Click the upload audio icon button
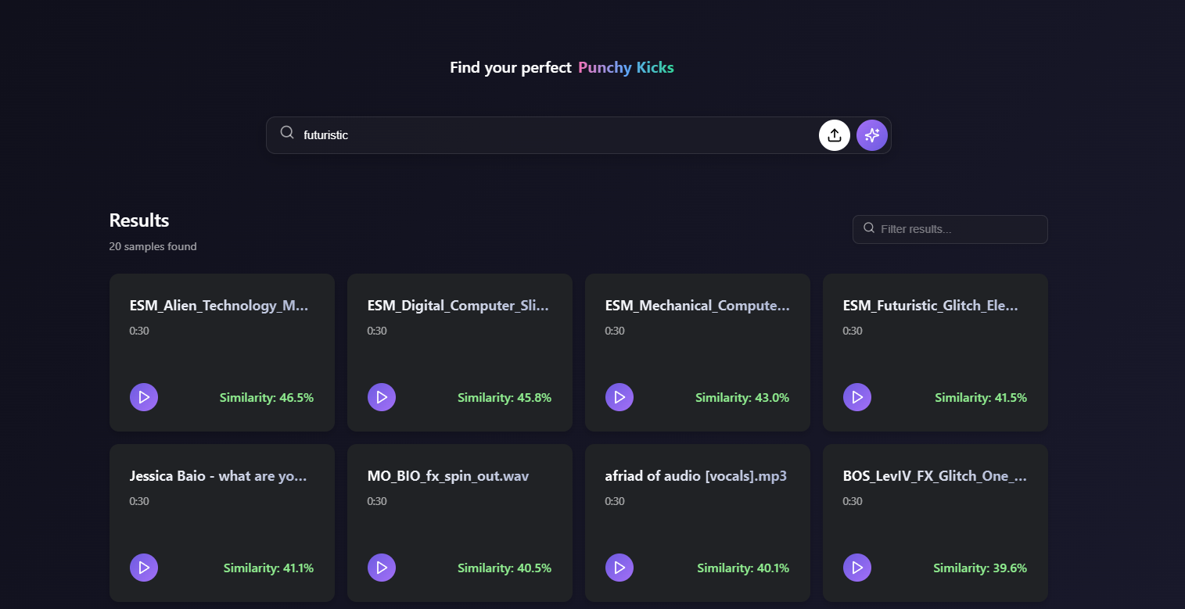This screenshot has height=609, width=1185. (834, 135)
